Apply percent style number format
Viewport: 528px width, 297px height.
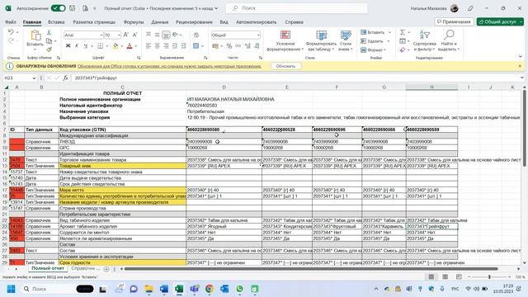point(229,46)
